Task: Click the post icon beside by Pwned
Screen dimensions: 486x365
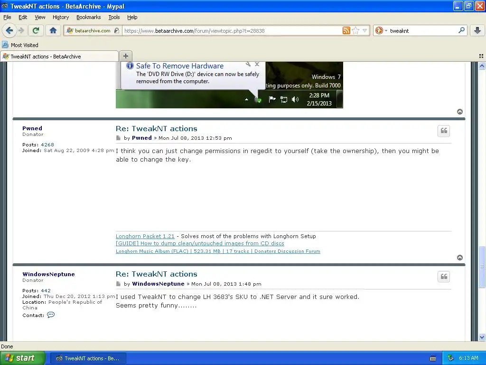Action: (x=118, y=138)
